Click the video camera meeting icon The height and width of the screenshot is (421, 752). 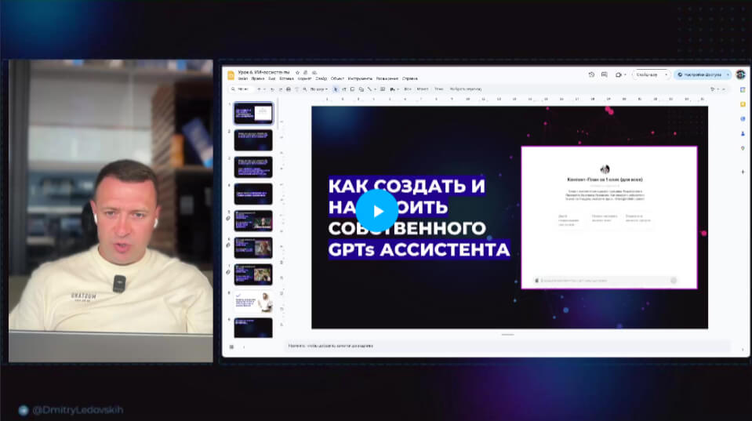[x=618, y=74]
